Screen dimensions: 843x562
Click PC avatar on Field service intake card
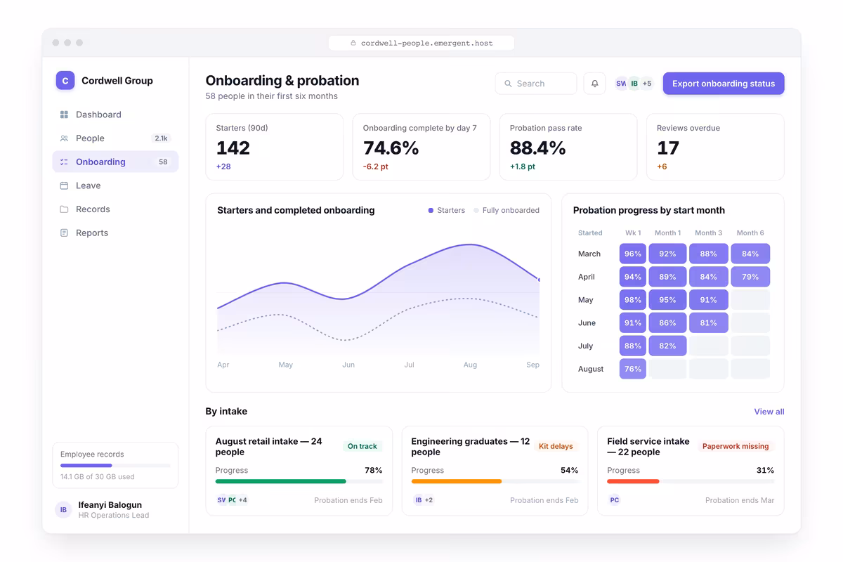tap(615, 500)
